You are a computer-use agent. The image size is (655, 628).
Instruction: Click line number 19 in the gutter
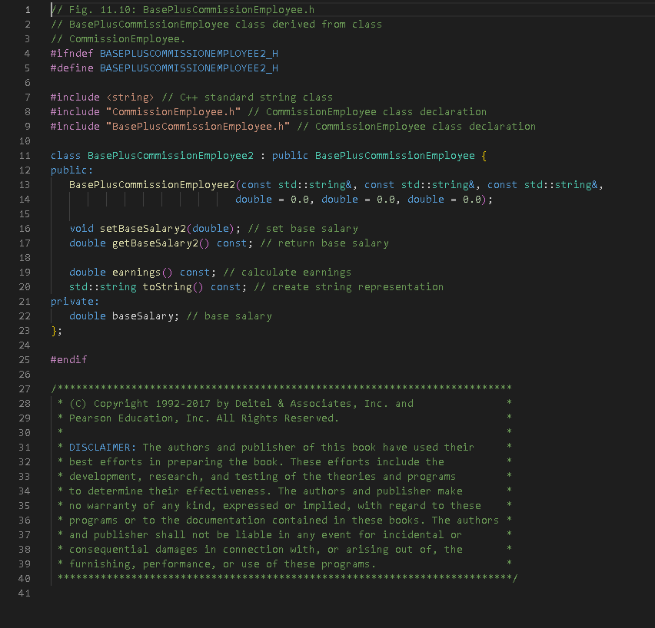pos(25,272)
